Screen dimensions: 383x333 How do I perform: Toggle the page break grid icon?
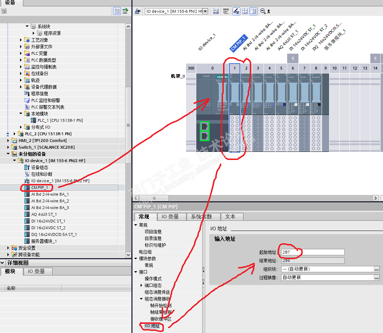tap(245, 11)
